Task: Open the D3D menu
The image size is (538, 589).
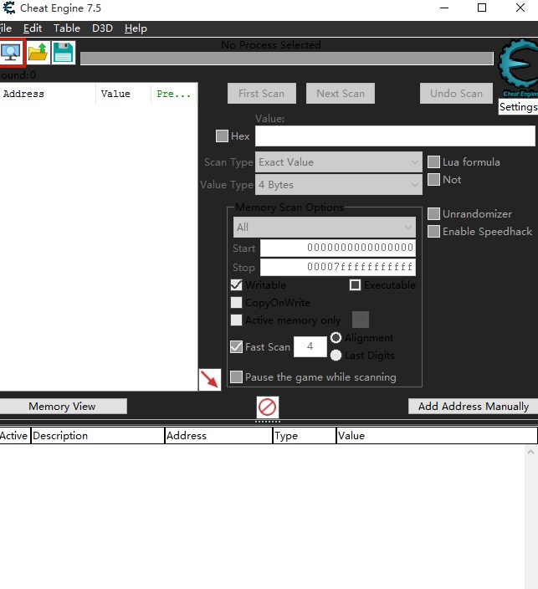Action: click(x=102, y=28)
